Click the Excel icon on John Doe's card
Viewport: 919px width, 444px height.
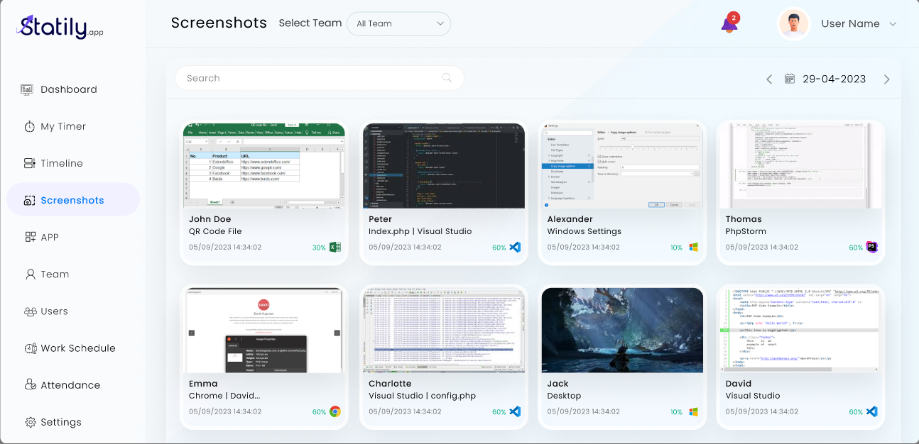point(334,247)
